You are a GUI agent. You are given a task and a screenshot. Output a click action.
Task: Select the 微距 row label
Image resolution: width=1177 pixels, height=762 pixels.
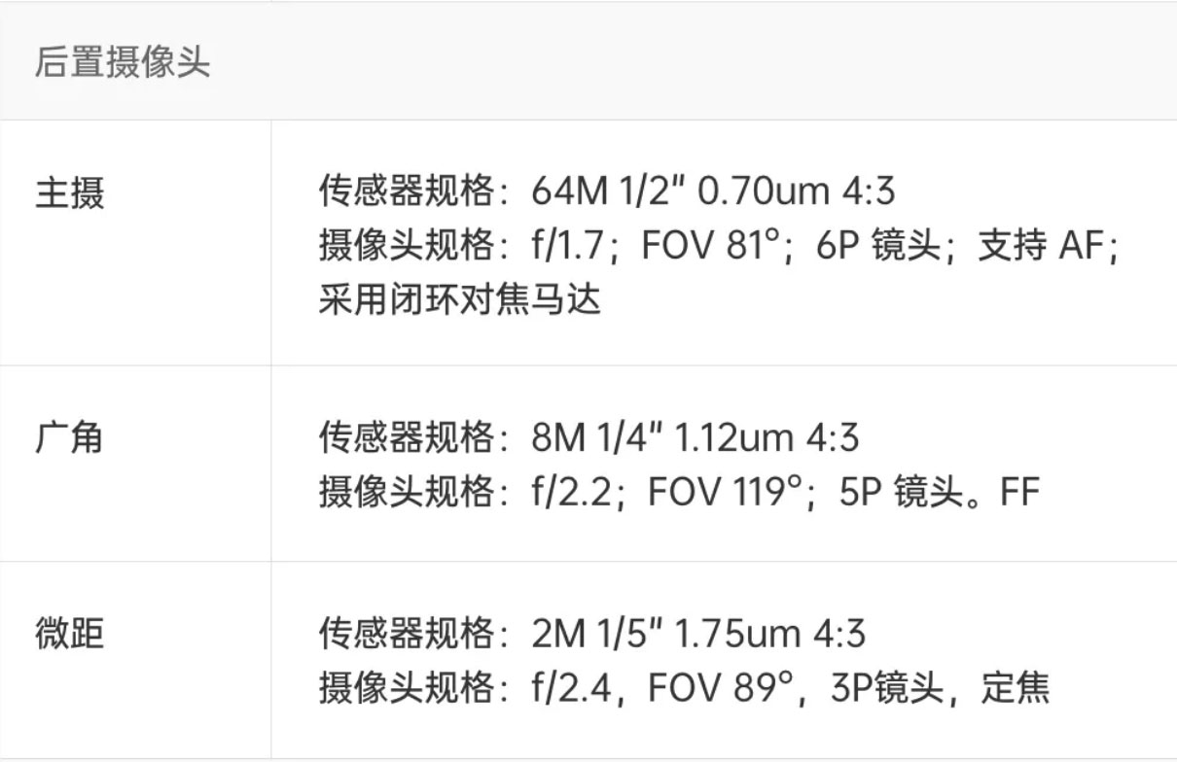point(69,635)
